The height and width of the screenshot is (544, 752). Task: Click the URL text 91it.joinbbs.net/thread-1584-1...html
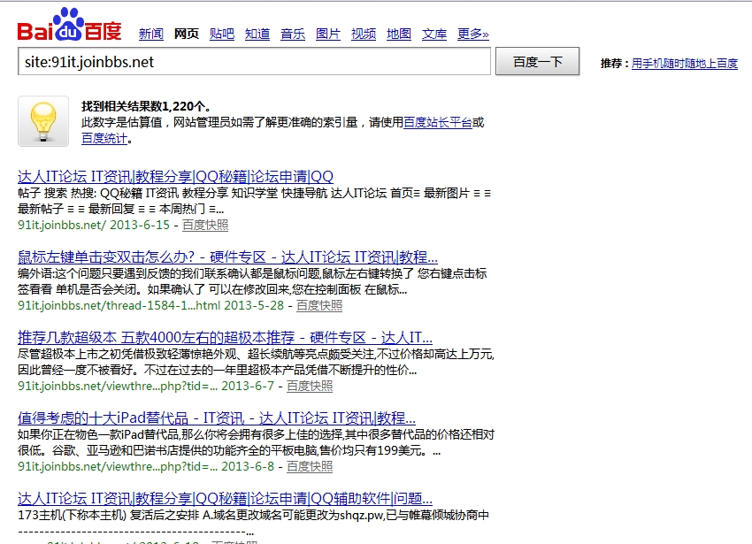119,305
